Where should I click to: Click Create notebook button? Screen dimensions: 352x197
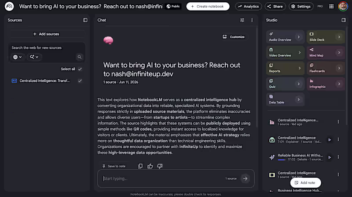coord(208,7)
